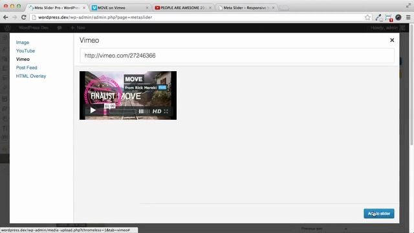
Task: Close the MOVE on Vimeo tab
Action: tap(147, 8)
